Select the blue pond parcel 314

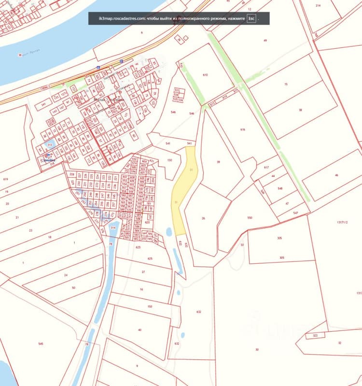tap(113, 228)
